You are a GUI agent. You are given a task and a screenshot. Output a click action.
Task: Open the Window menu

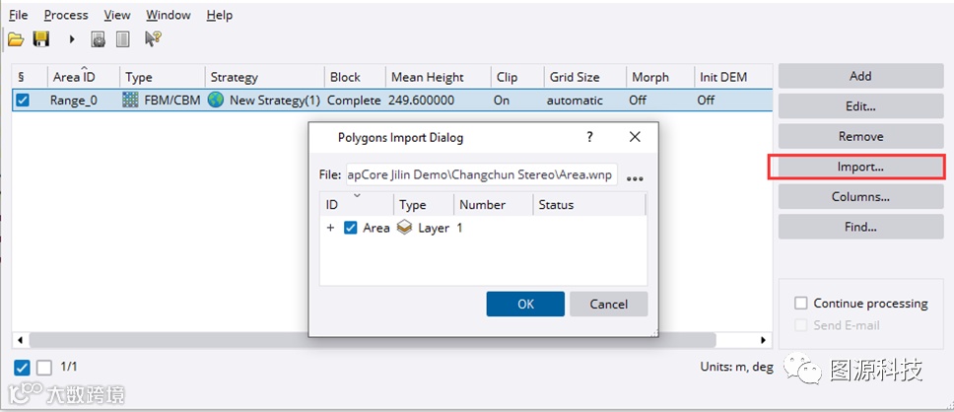click(x=169, y=15)
